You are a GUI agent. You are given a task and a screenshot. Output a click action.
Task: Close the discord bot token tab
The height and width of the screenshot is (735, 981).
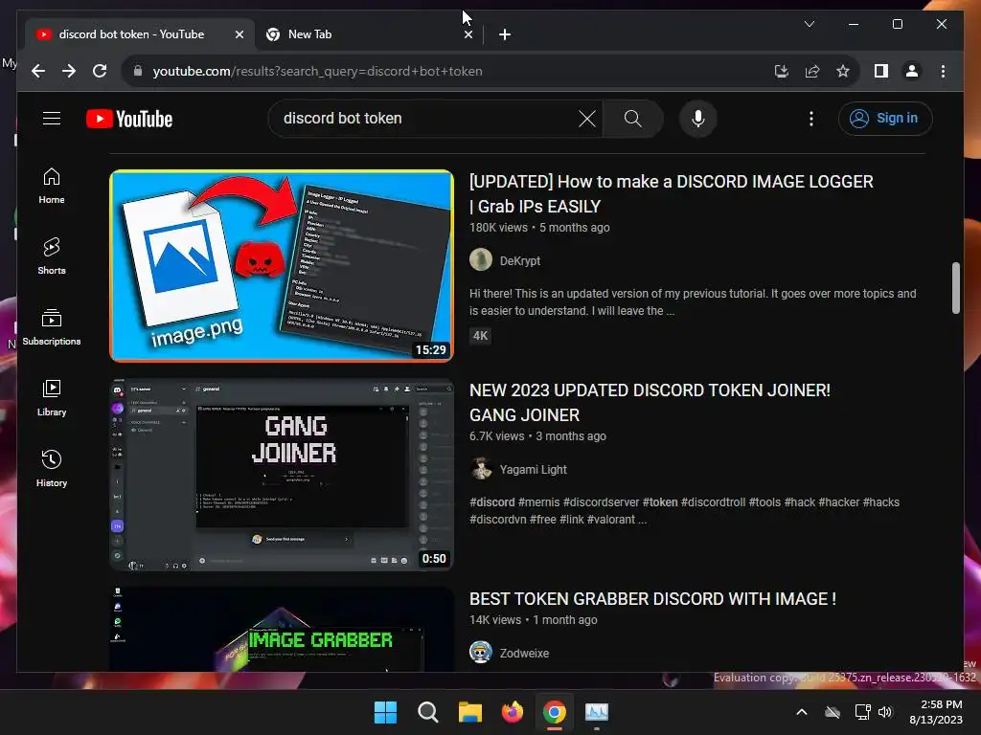tap(239, 34)
